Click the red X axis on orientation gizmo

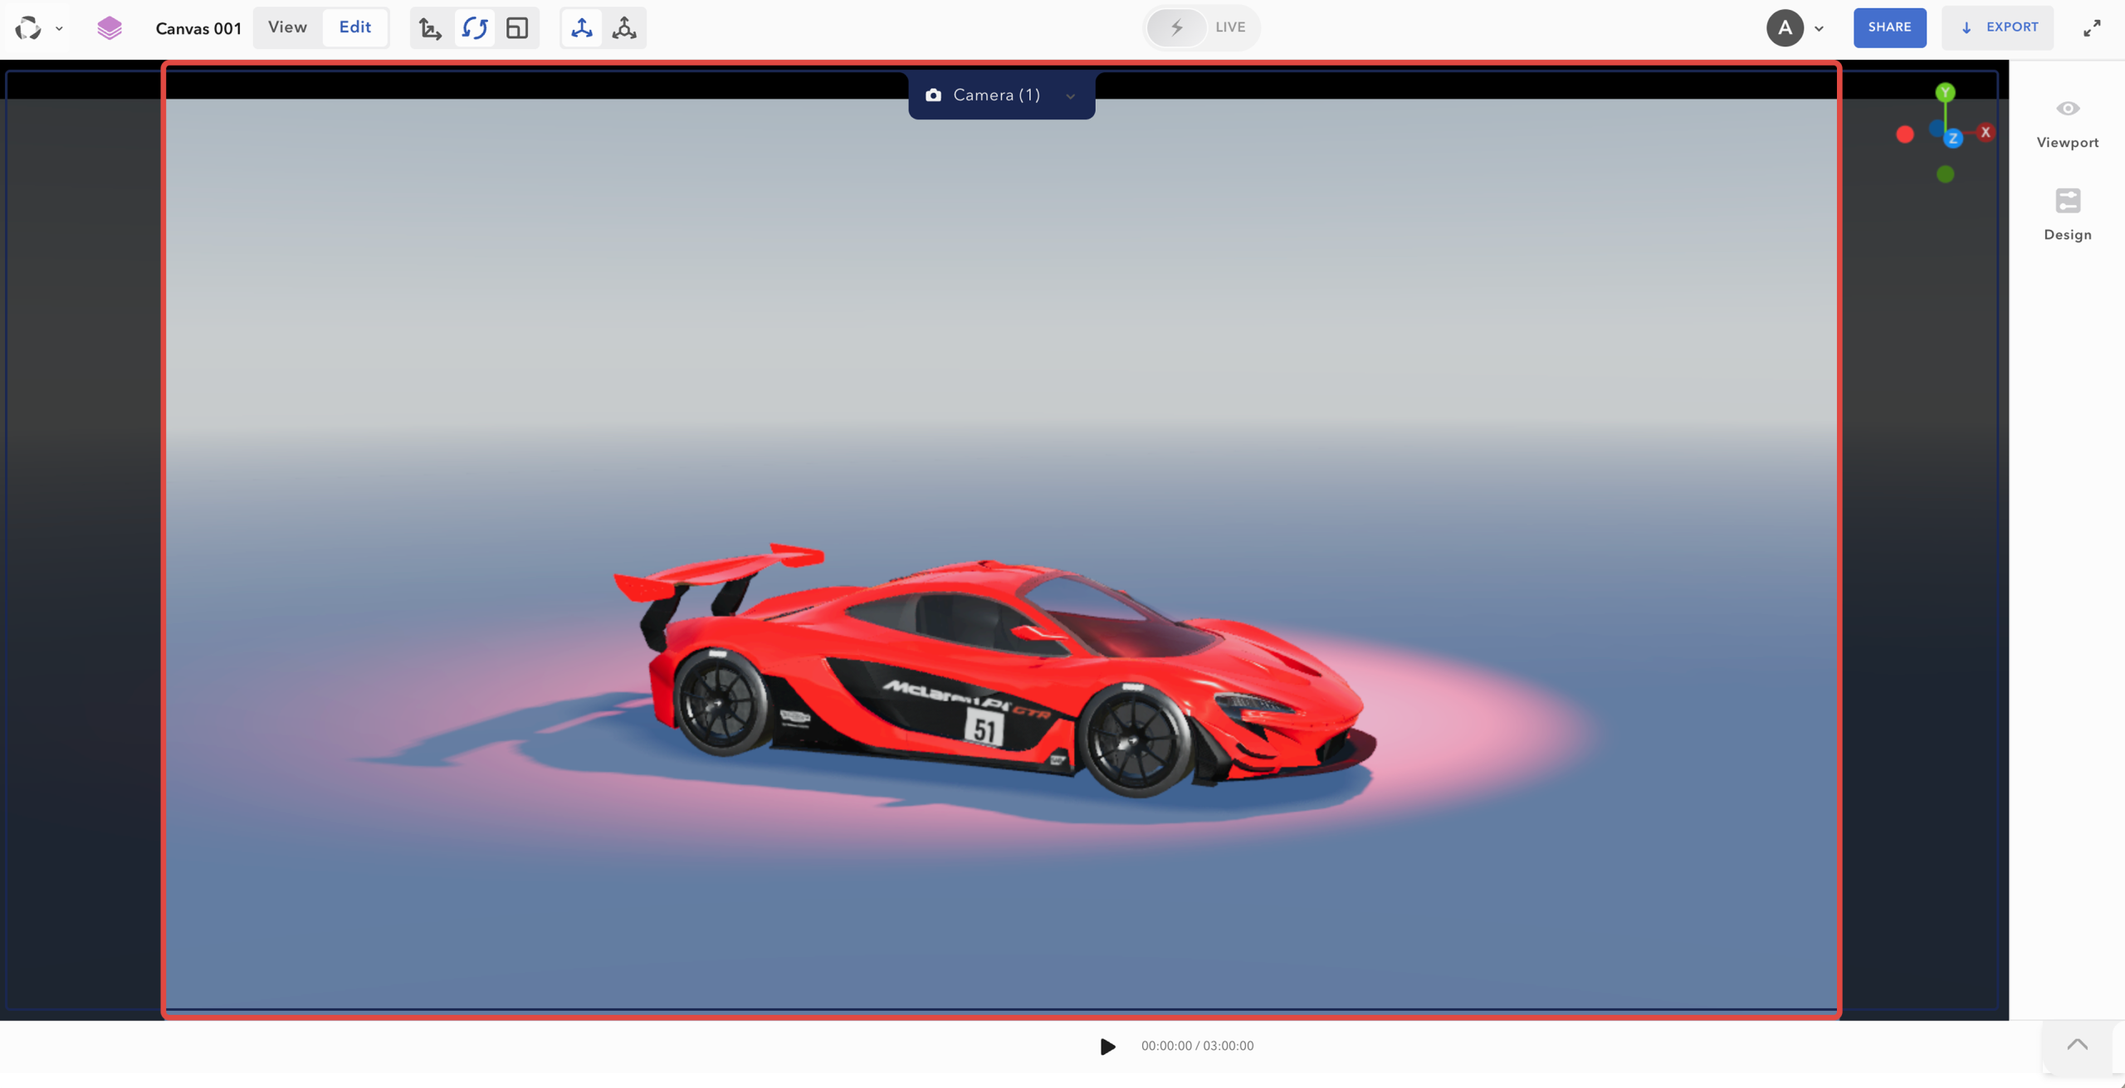(1985, 131)
